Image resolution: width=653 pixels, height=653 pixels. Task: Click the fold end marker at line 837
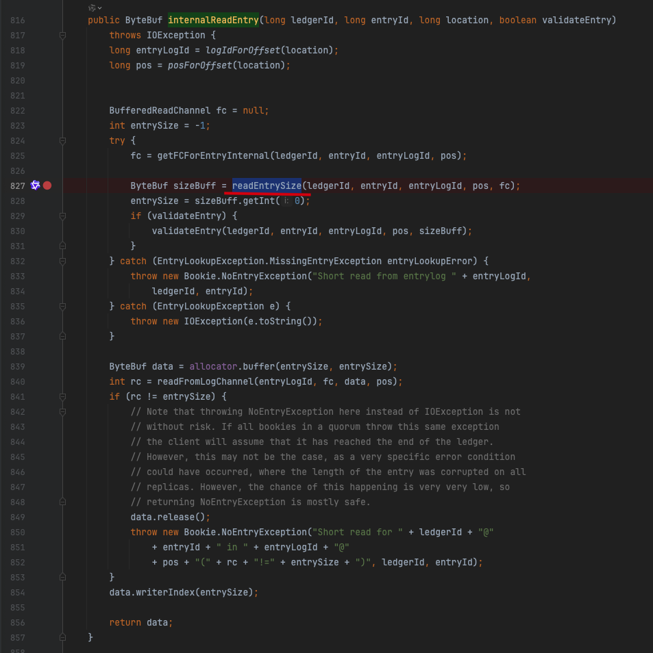[x=62, y=336]
